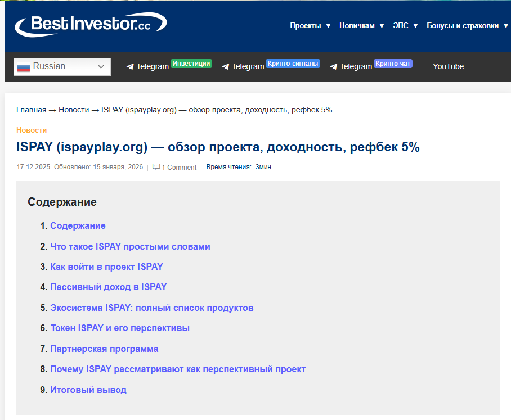Open the ЭПС menu
The height and width of the screenshot is (420, 511).
tap(405, 25)
